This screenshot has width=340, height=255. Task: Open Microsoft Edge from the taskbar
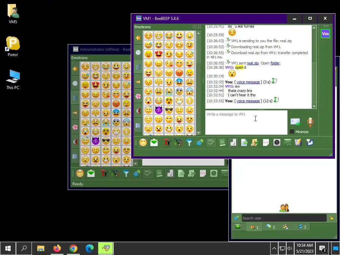[x=90, y=248]
